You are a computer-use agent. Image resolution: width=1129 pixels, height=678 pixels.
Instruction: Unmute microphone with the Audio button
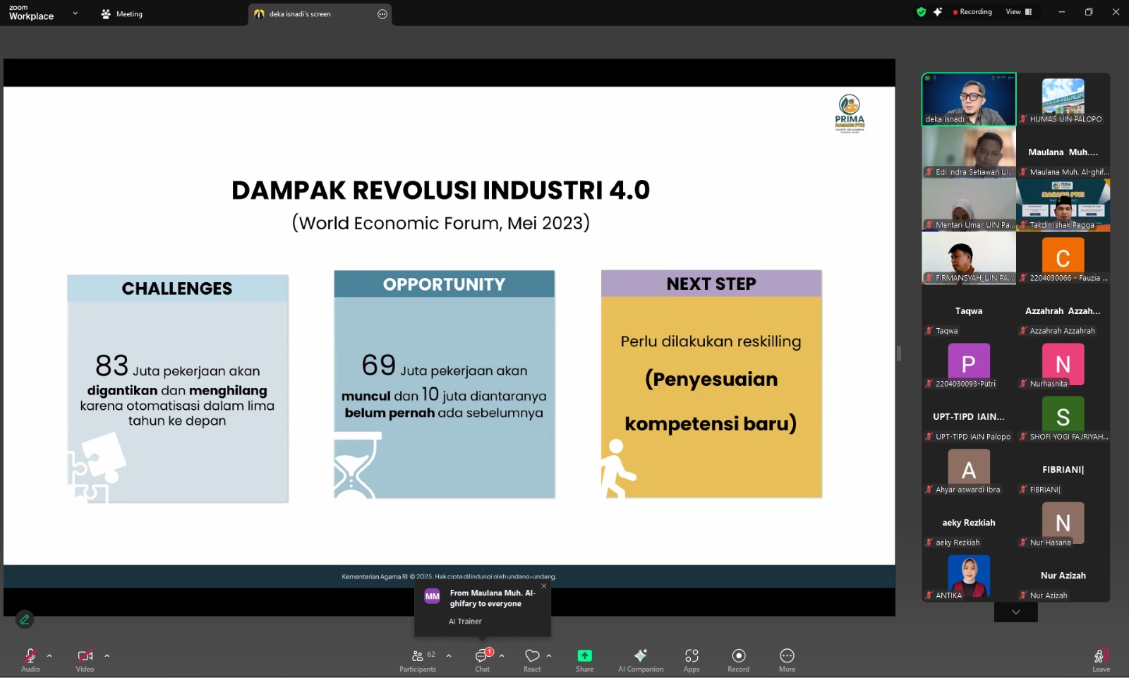pyautogui.click(x=30, y=660)
